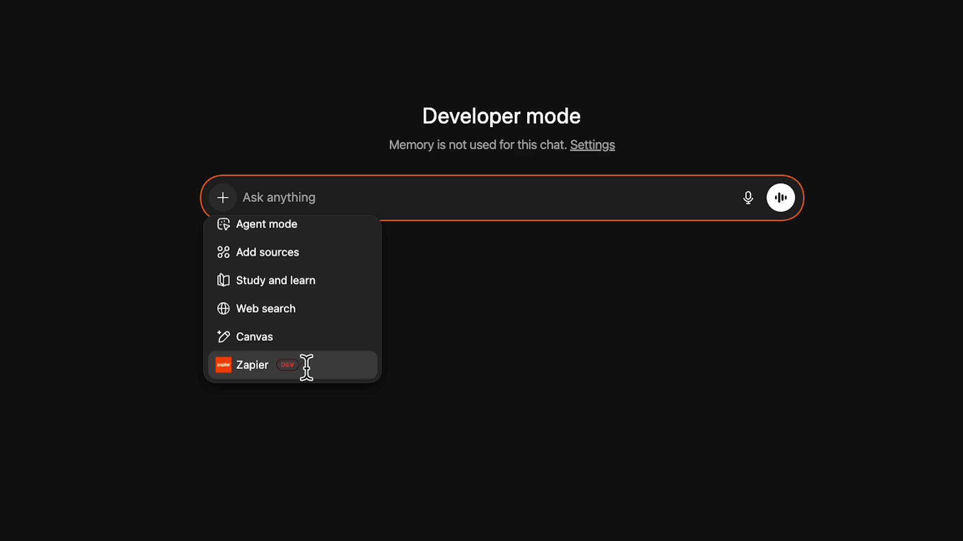
Task: Click the Canvas pencil icon
Action: tap(223, 337)
